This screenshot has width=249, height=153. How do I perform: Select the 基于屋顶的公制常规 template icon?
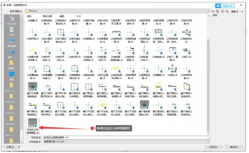pyautogui.click(x=158, y=105)
